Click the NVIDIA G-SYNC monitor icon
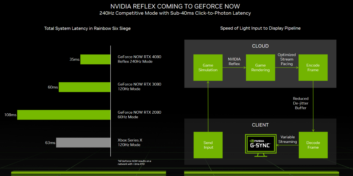 pos(260,145)
